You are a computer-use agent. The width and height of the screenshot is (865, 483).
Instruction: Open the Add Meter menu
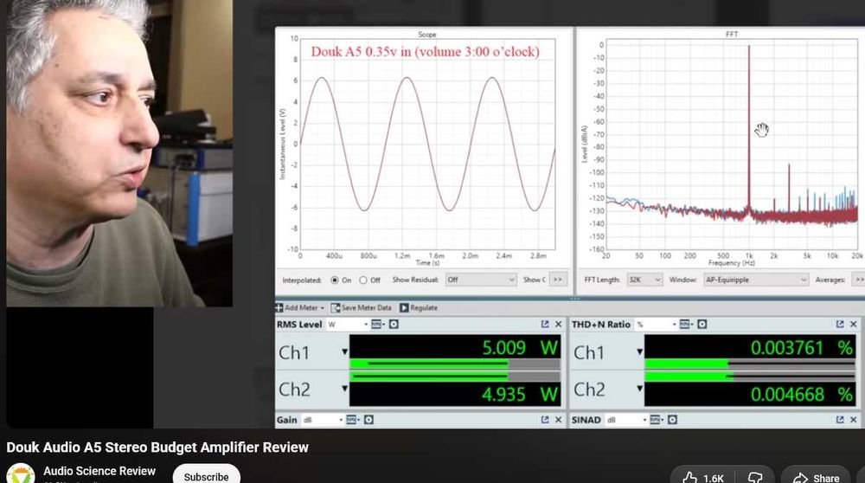click(300, 308)
